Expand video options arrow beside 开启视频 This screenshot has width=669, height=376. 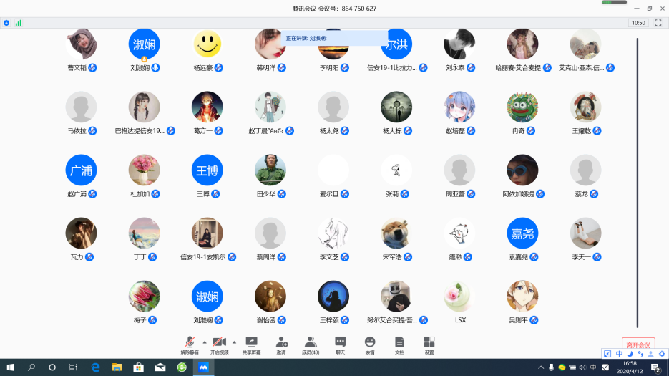(234, 342)
